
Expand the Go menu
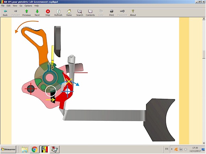click(x=21, y=6)
